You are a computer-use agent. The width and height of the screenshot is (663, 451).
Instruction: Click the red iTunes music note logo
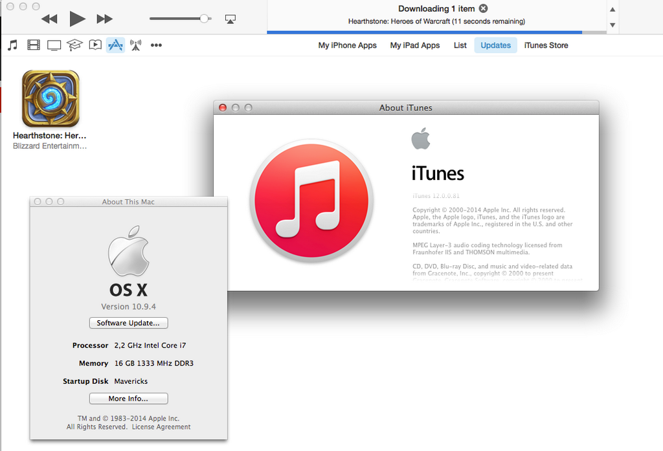[311, 201]
